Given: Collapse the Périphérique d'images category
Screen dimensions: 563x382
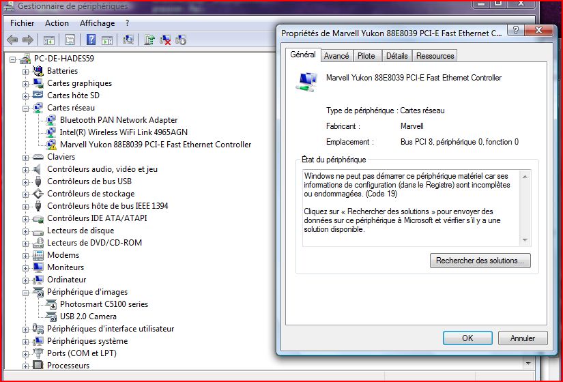Looking at the screenshot, I should coord(25,292).
